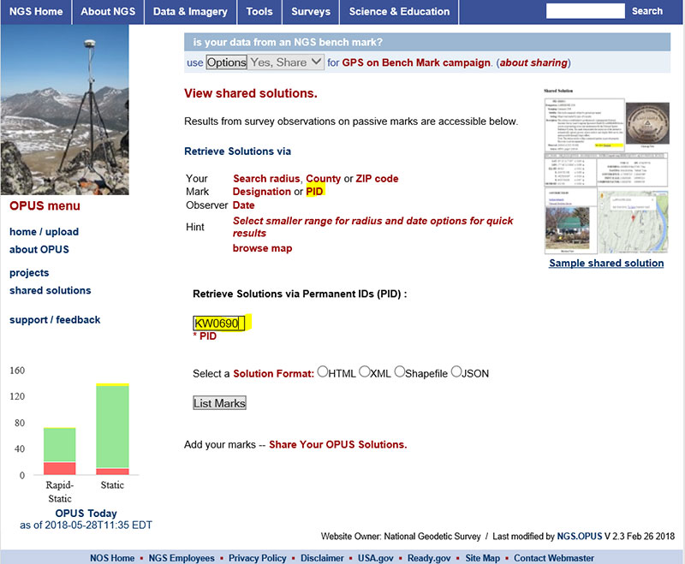Open 'Share Your OPUS Solutions' link
The height and width of the screenshot is (564, 685).
(337, 445)
